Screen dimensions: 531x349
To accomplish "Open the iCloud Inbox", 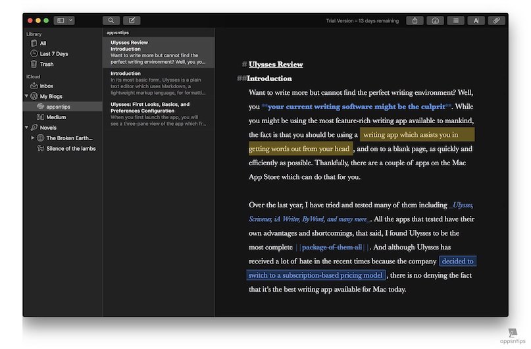I will click(47, 86).
